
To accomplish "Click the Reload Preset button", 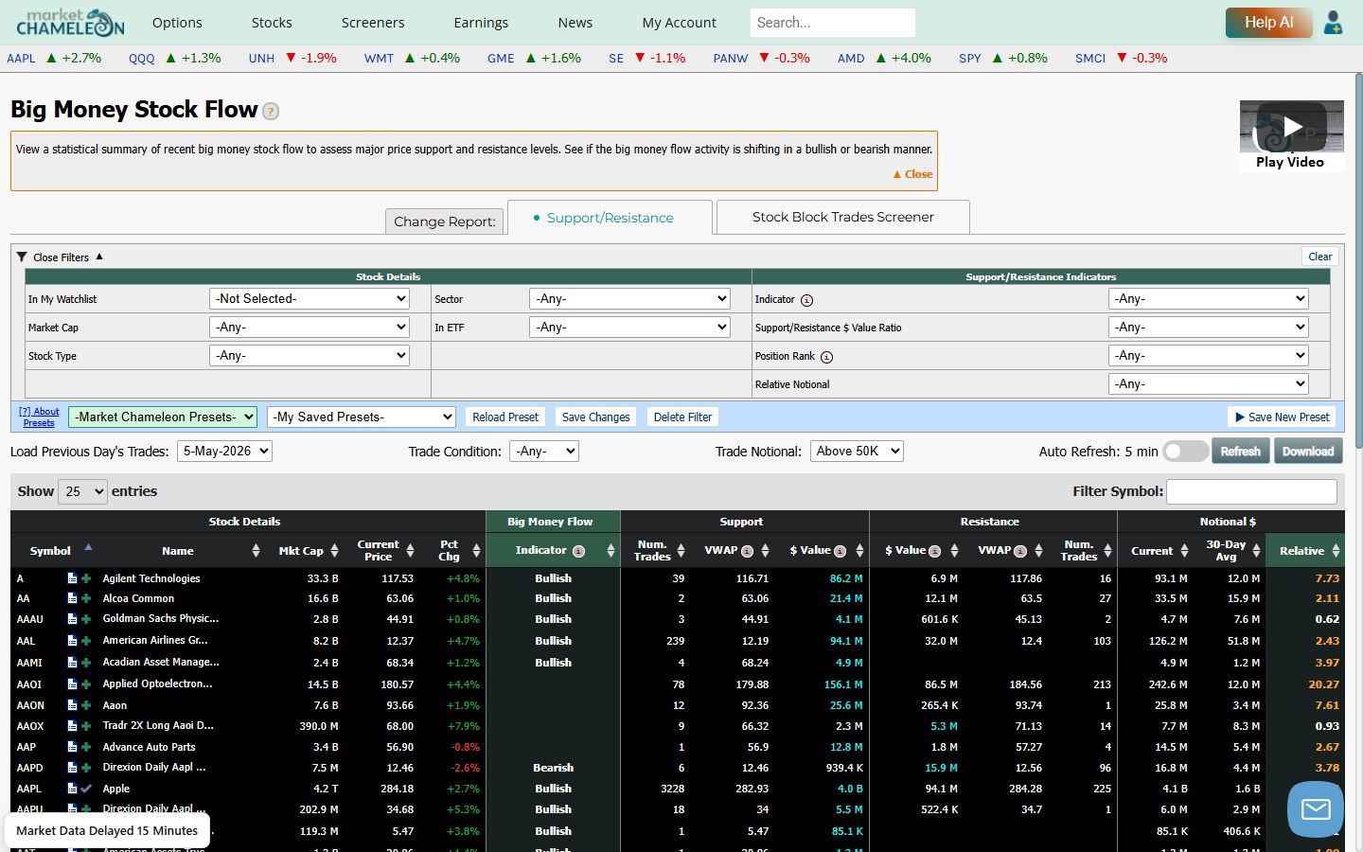I will [x=505, y=417].
